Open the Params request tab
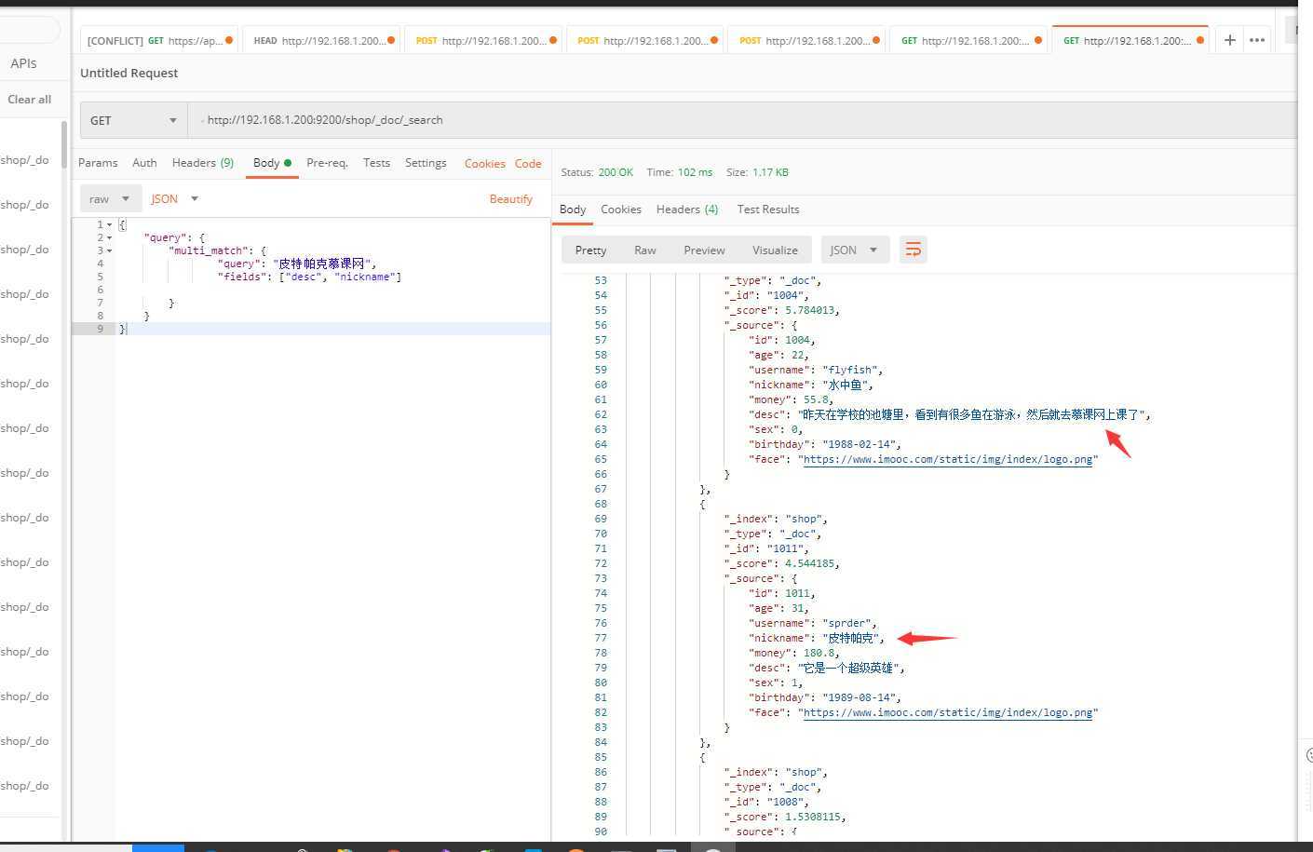 tap(98, 163)
